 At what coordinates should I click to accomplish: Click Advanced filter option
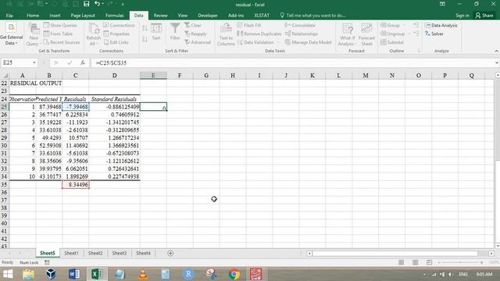[x=198, y=42]
